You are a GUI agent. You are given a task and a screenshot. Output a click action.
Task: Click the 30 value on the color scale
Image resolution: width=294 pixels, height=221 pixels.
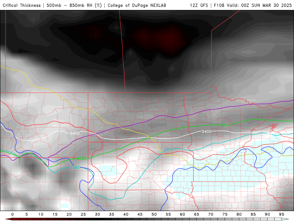pos(97,214)
